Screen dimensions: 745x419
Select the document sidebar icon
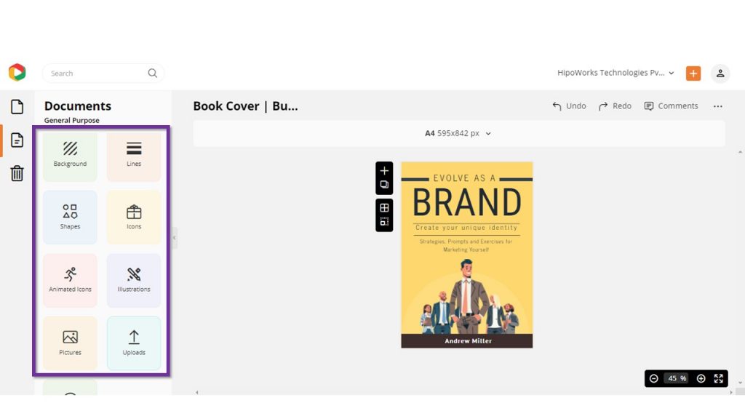(17, 140)
